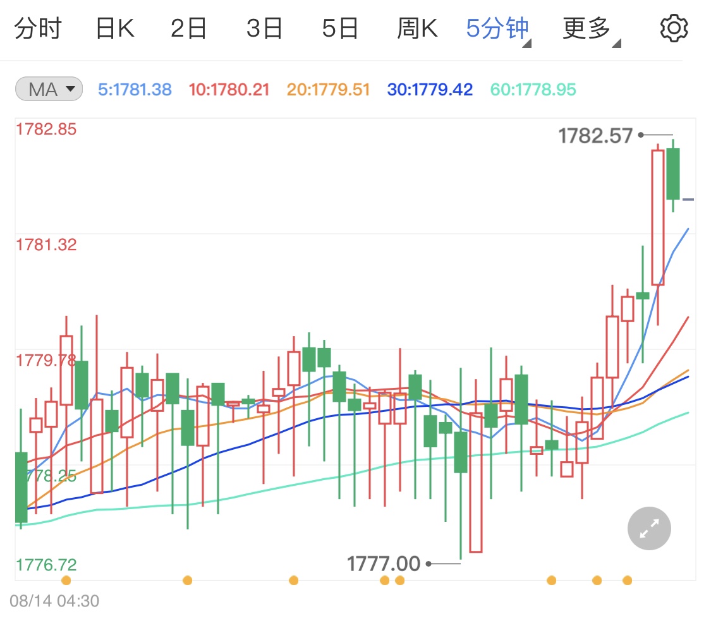Switch to the 分时 tab
The width and height of the screenshot is (711, 621).
point(38,28)
